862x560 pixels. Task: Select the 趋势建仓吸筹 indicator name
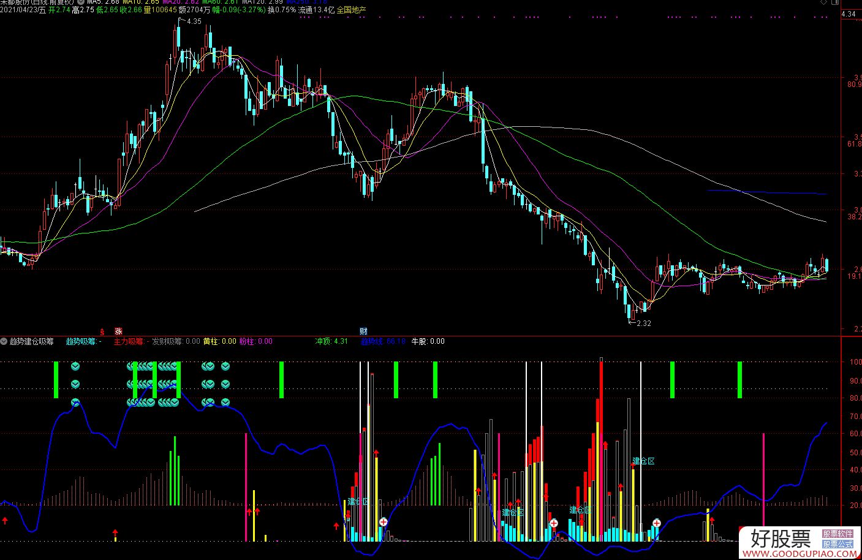pos(32,341)
